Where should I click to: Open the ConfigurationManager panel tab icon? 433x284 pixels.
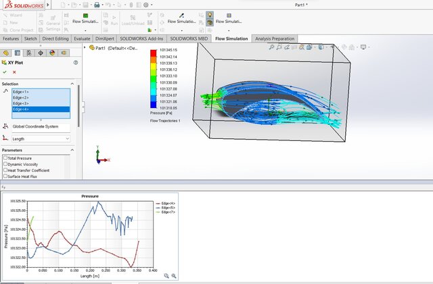click(x=28, y=53)
